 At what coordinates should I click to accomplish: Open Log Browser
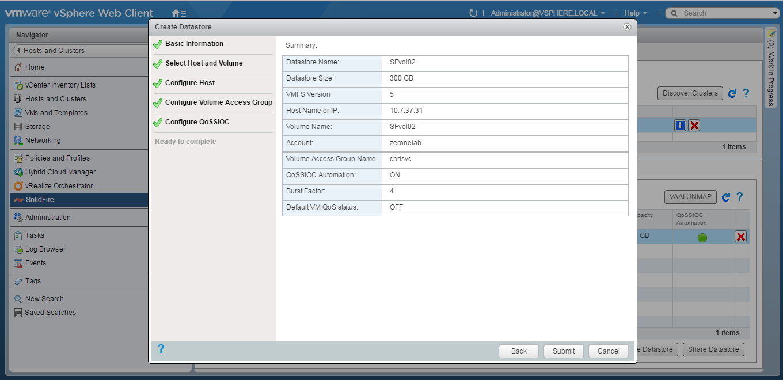click(x=45, y=249)
